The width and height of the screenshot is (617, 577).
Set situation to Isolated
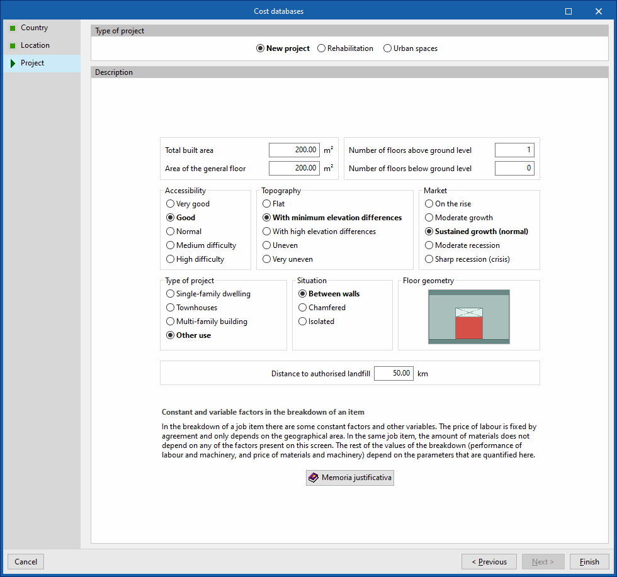(316, 322)
